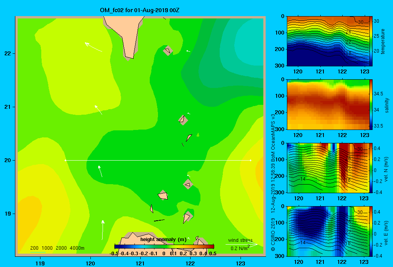
Task: Click the vel. E color scale bar
Action: coord(371,231)
